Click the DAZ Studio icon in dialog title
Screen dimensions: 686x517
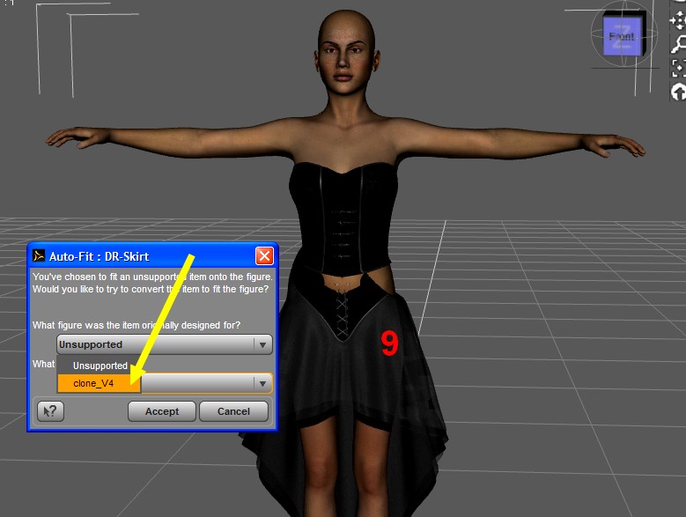(39, 256)
